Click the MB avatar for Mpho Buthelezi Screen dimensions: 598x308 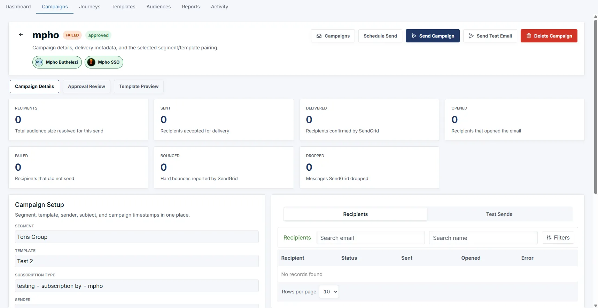[39, 62]
